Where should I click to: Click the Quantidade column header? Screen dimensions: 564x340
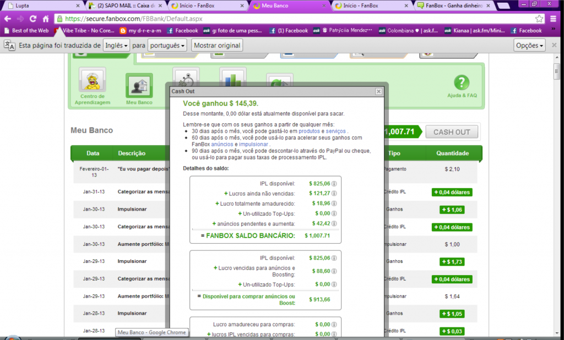(453, 153)
